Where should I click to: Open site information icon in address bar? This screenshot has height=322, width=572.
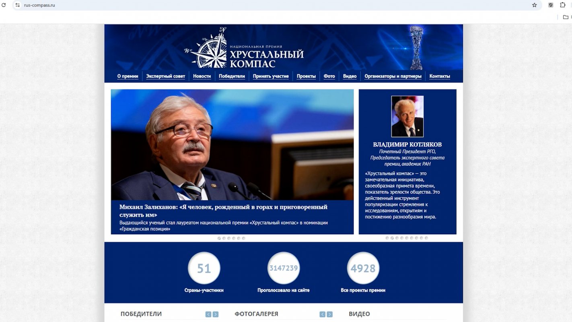(17, 5)
